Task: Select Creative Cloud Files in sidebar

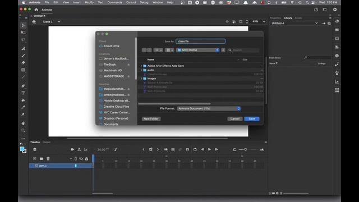Action: coord(116,107)
